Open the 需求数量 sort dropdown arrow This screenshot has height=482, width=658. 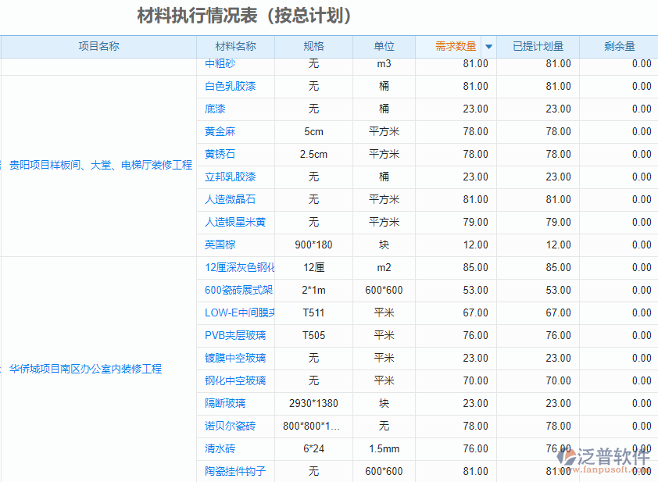488,46
